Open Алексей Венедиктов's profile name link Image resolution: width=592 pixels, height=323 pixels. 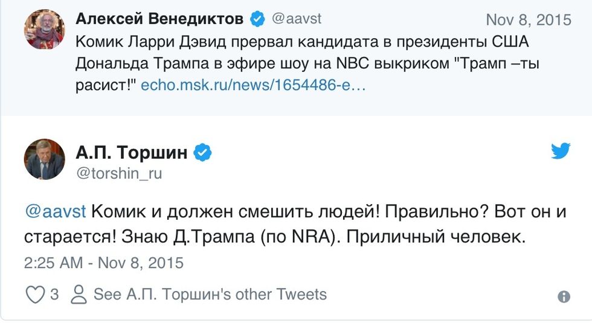(159, 19)
